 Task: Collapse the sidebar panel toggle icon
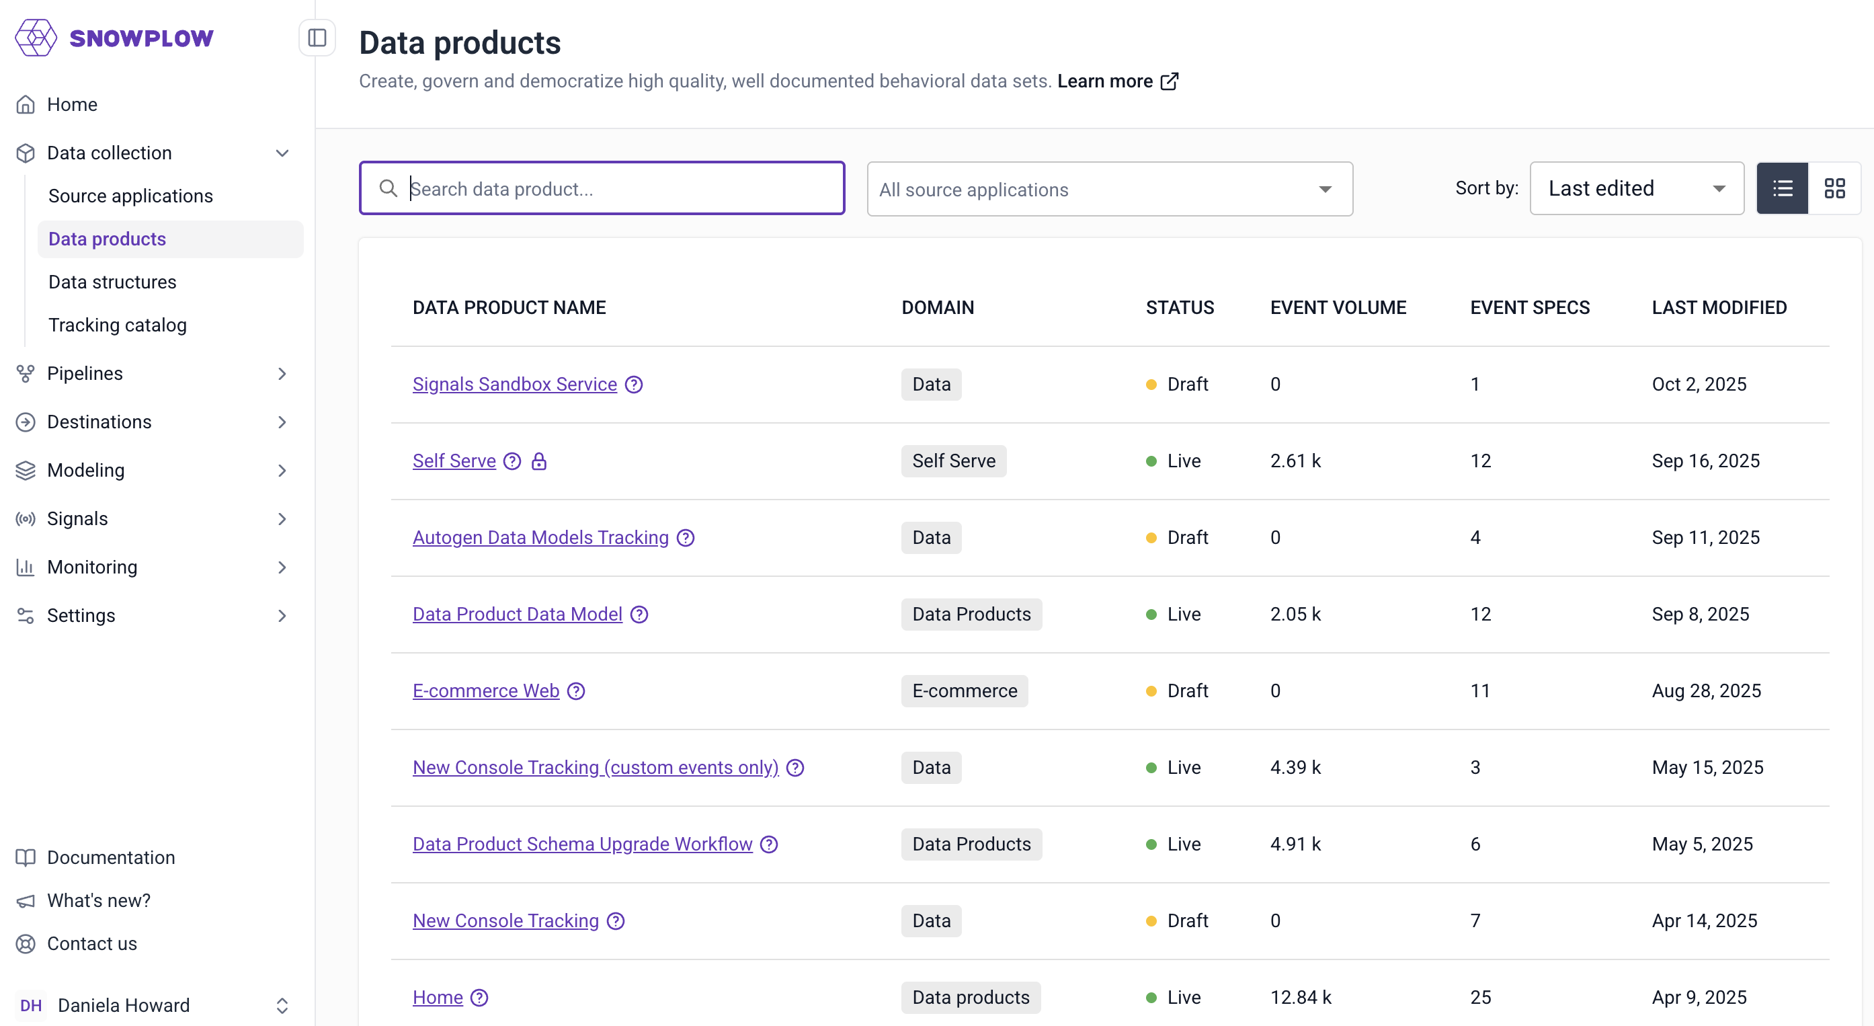point(317,38)
